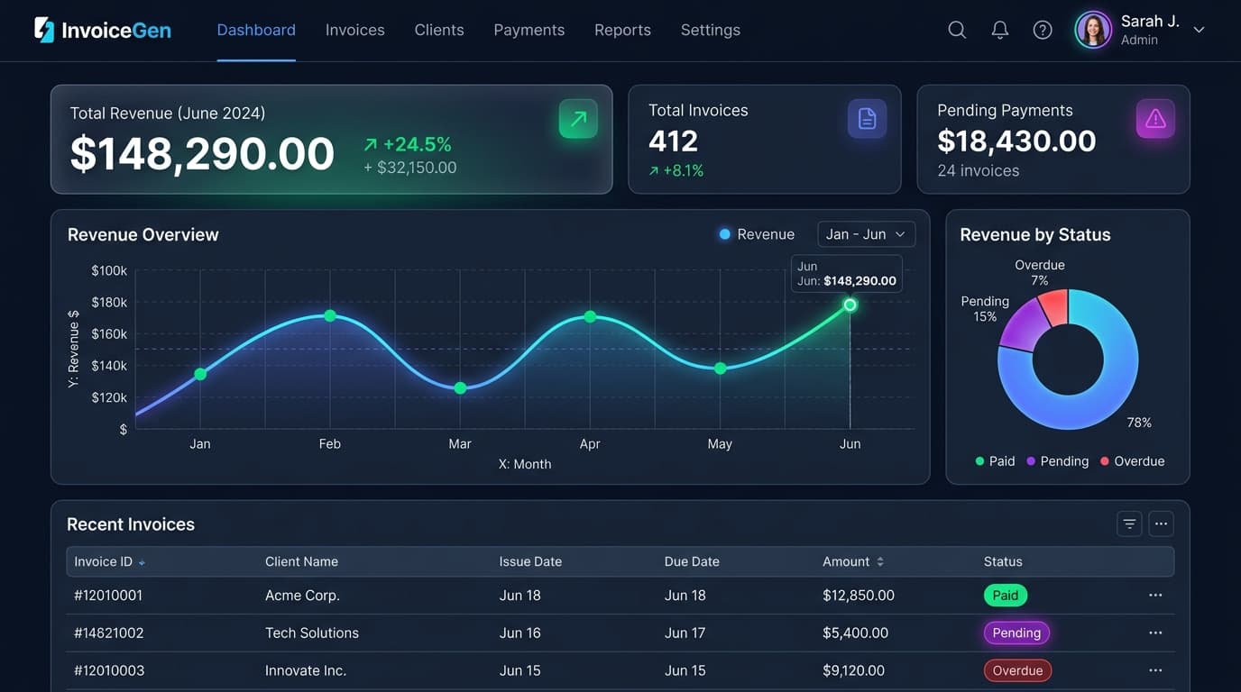Click the $148,290.00 total revenue figure
This screenshot has width=1241, height=692.
pos(202,153)
